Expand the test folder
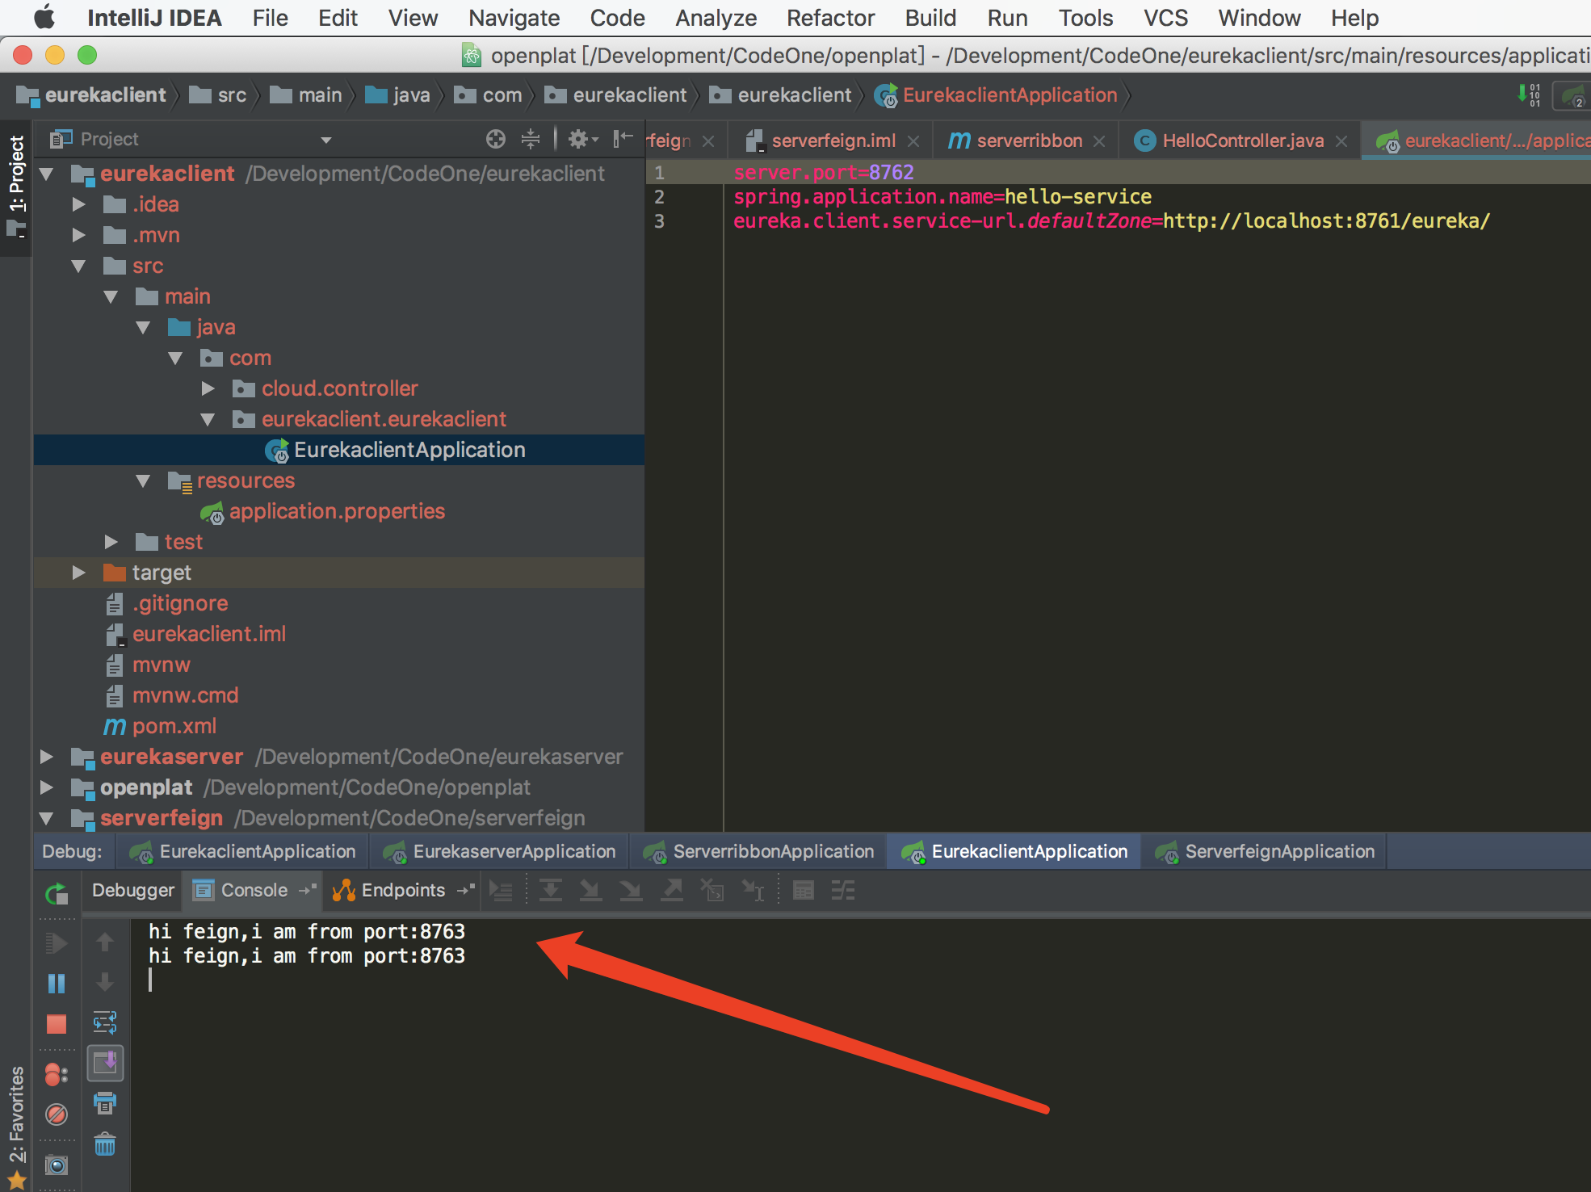Screen dimensions: 1591x1192 (x=111, y=542)
